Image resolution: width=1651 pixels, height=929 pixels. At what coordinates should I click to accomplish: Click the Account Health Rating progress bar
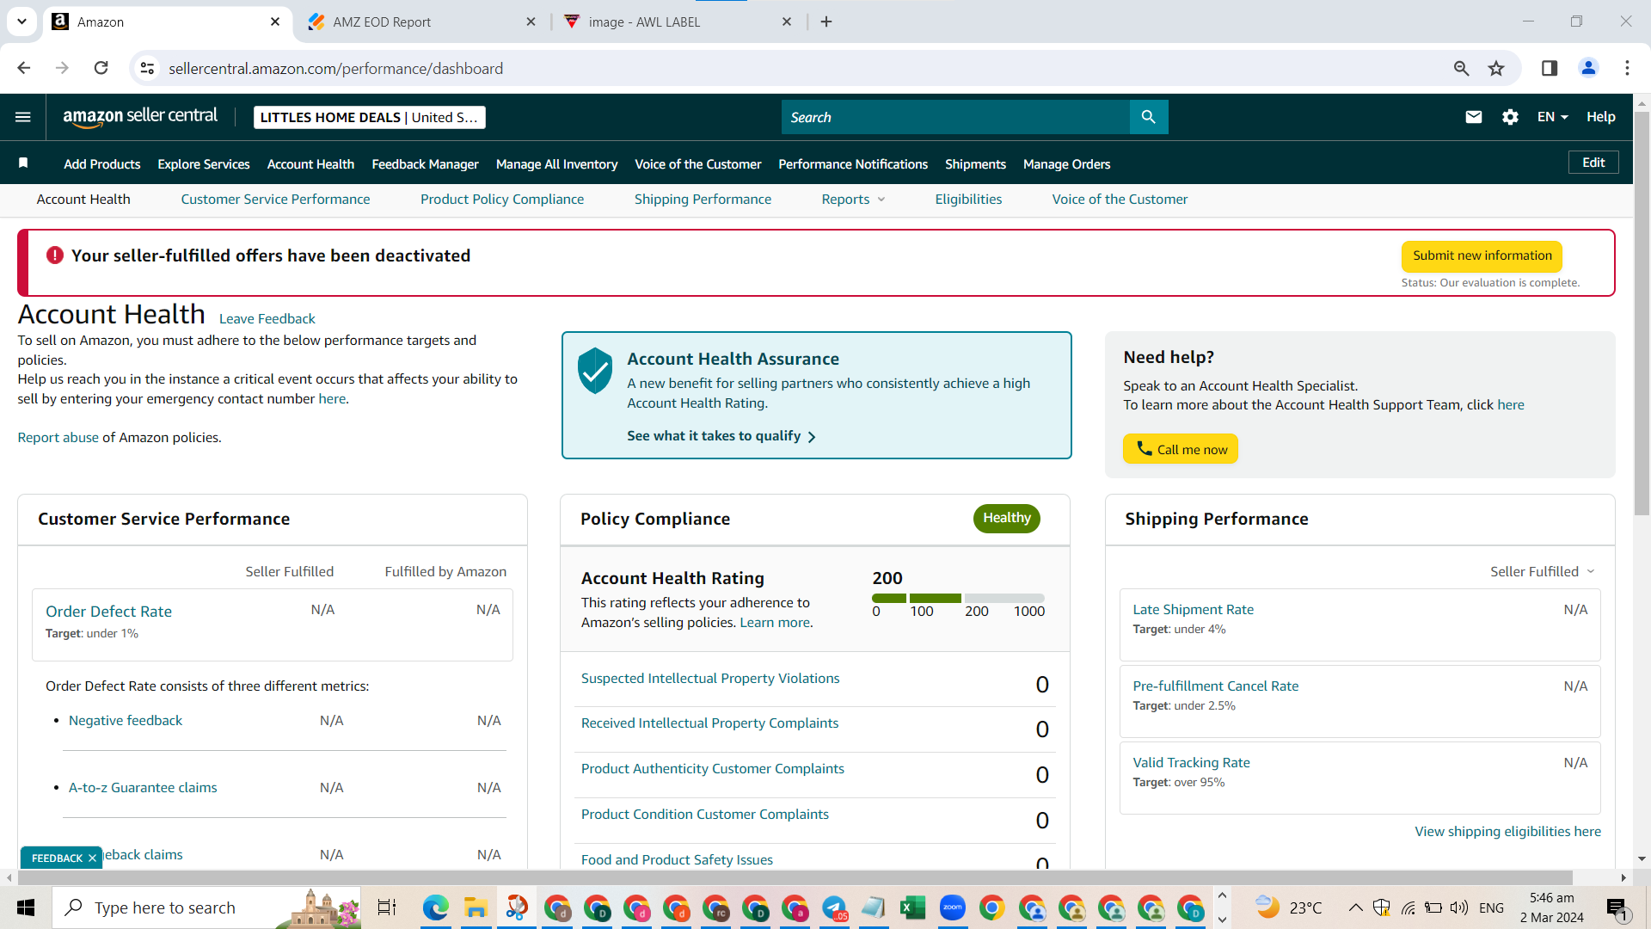point(958,598)
